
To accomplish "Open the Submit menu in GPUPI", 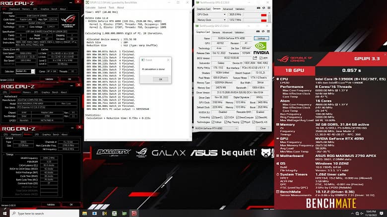I will (102, 7).
